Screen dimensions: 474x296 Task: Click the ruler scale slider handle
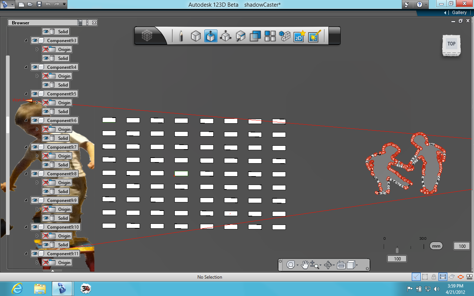pyautogui.click(x=397, y=250)
